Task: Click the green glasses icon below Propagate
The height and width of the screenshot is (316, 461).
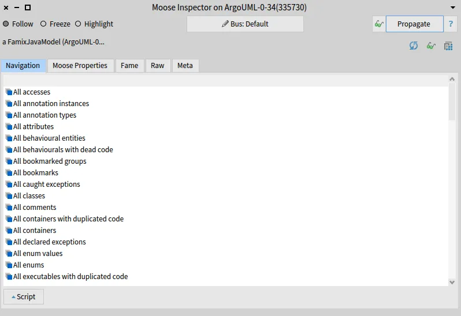Action: pyautogui.click(x=431, y=46)
